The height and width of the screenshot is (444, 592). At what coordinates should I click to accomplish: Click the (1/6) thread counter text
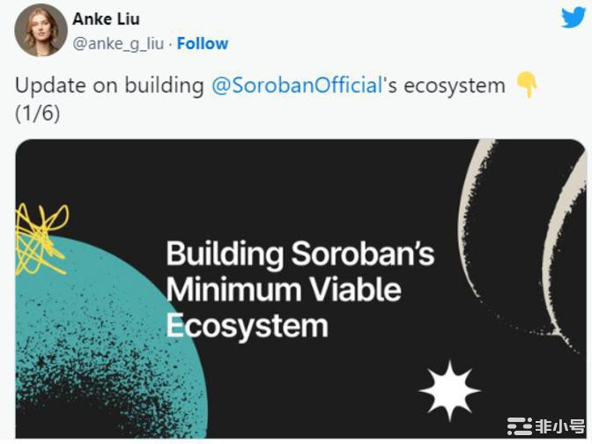click(37, 115)
